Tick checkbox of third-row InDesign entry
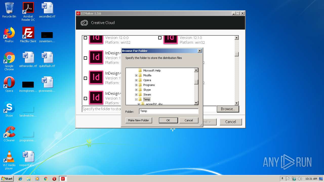 85,78
